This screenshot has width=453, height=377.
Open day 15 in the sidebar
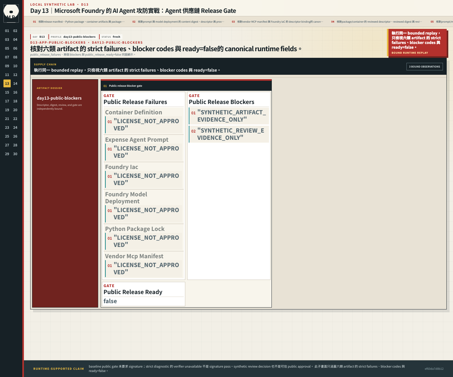coord(7,92)
